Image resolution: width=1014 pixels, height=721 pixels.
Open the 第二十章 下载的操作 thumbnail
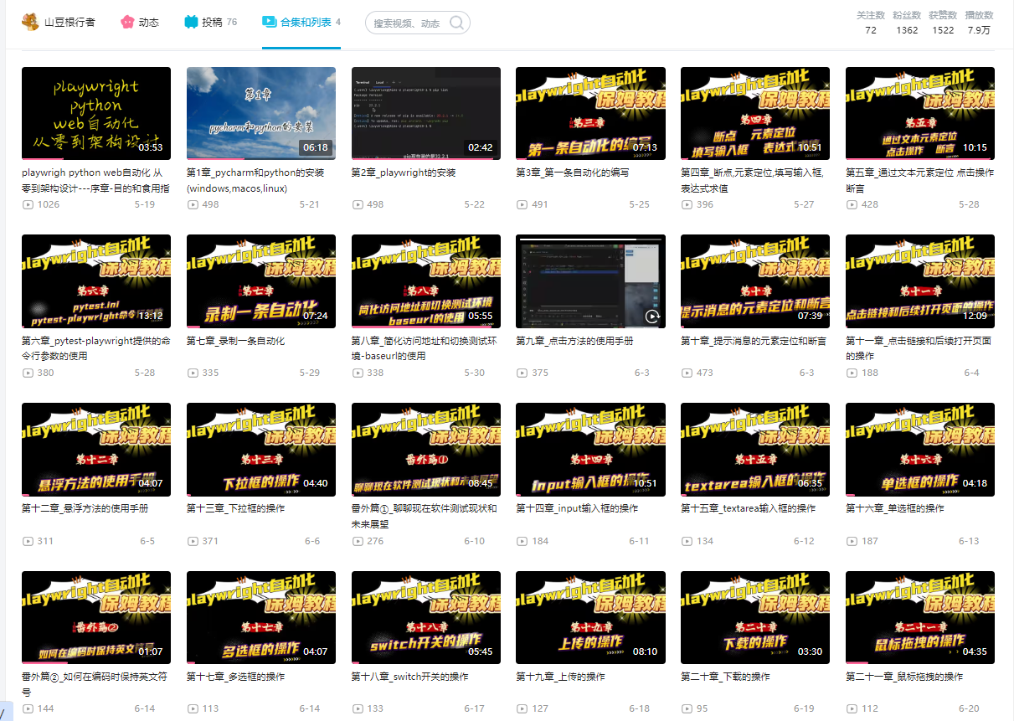[x=755, y=618]
